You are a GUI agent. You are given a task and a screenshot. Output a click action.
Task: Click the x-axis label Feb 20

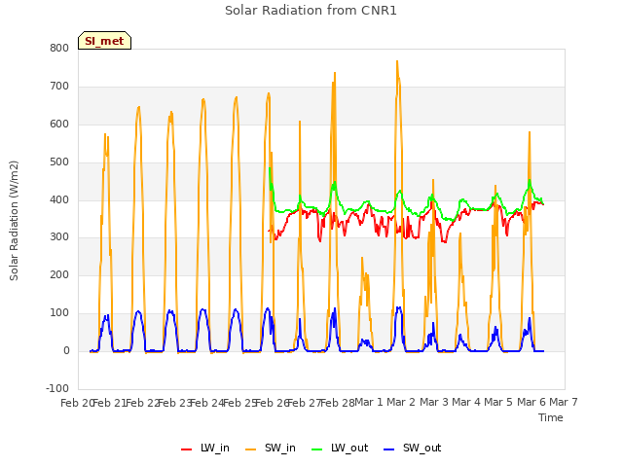(x=77, y=403)
